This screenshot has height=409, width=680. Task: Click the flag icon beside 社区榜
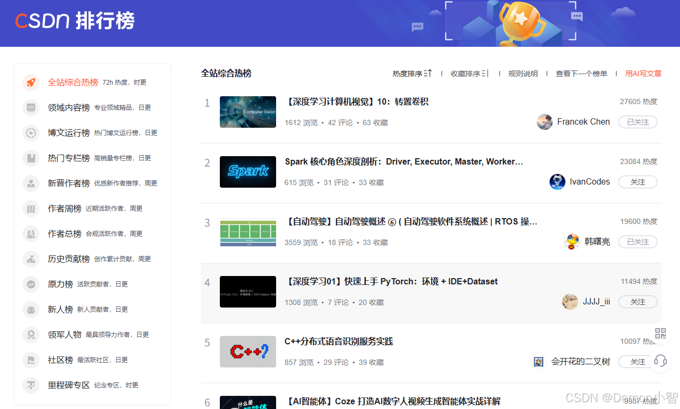point(31,360)
